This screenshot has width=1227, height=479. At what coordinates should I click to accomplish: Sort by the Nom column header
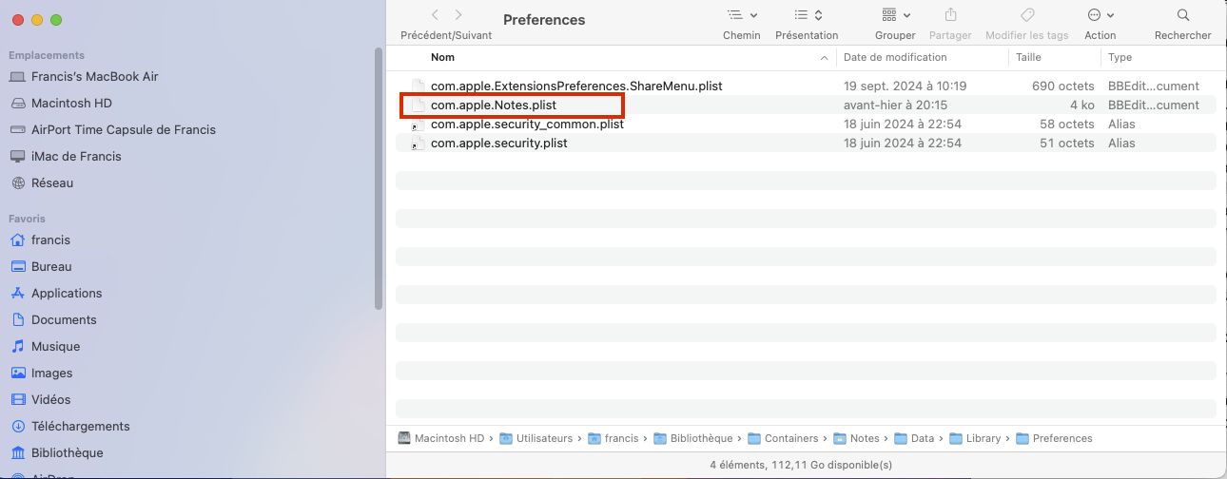(x=443, y=58)
